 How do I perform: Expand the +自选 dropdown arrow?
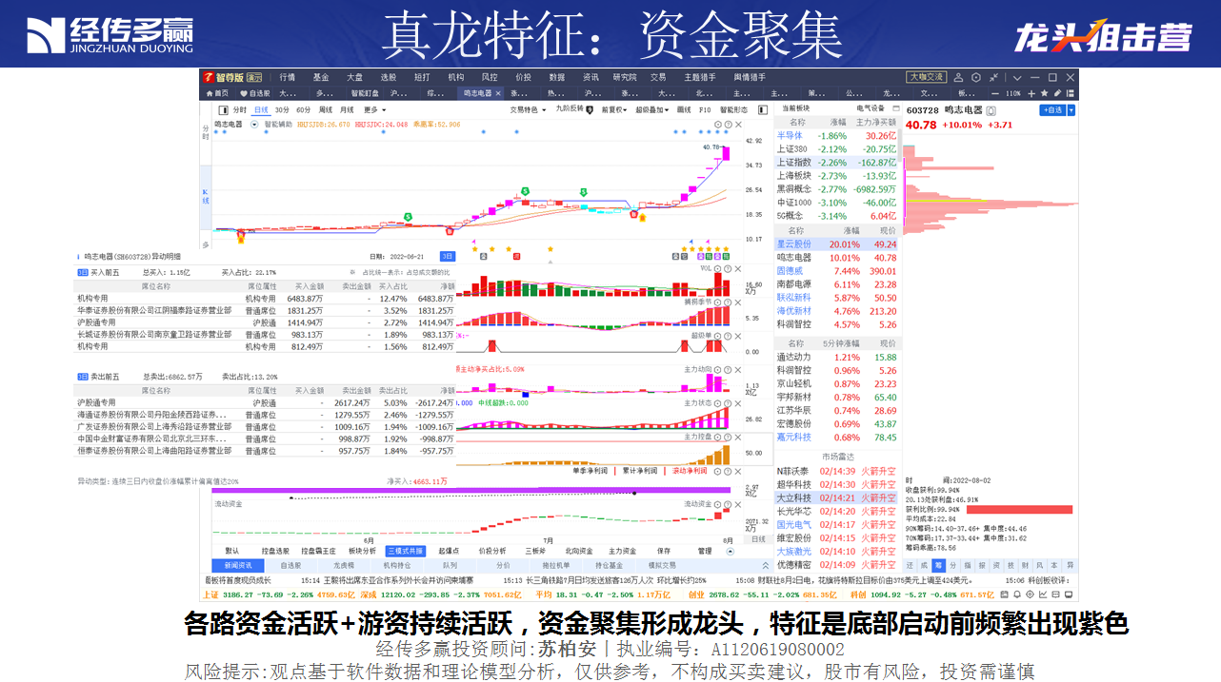[1071, 110]
